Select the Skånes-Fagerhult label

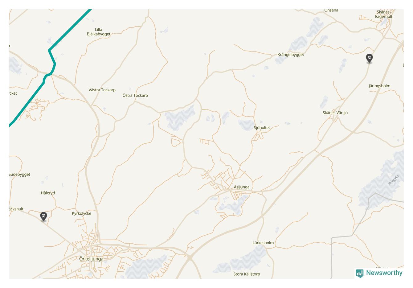pos(384,14)
